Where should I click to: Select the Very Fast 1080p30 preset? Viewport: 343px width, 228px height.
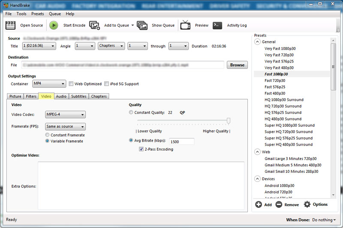(x=280, y=48)
